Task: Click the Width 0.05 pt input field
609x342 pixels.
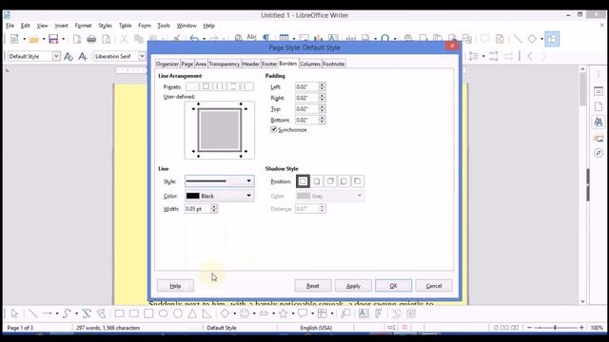Action: click(198, 209)
